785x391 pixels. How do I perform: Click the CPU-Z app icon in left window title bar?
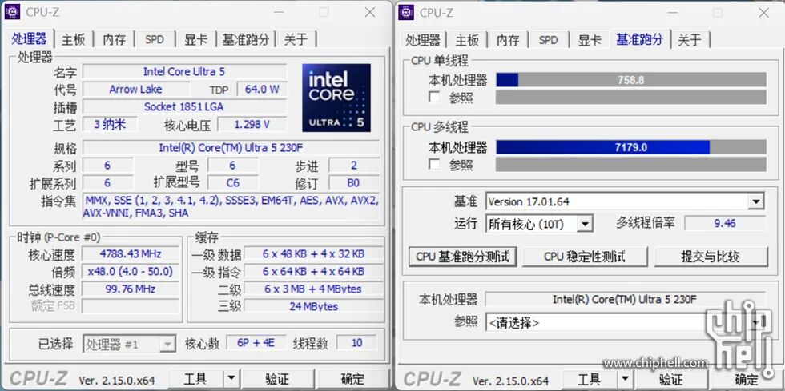point(12,12)
